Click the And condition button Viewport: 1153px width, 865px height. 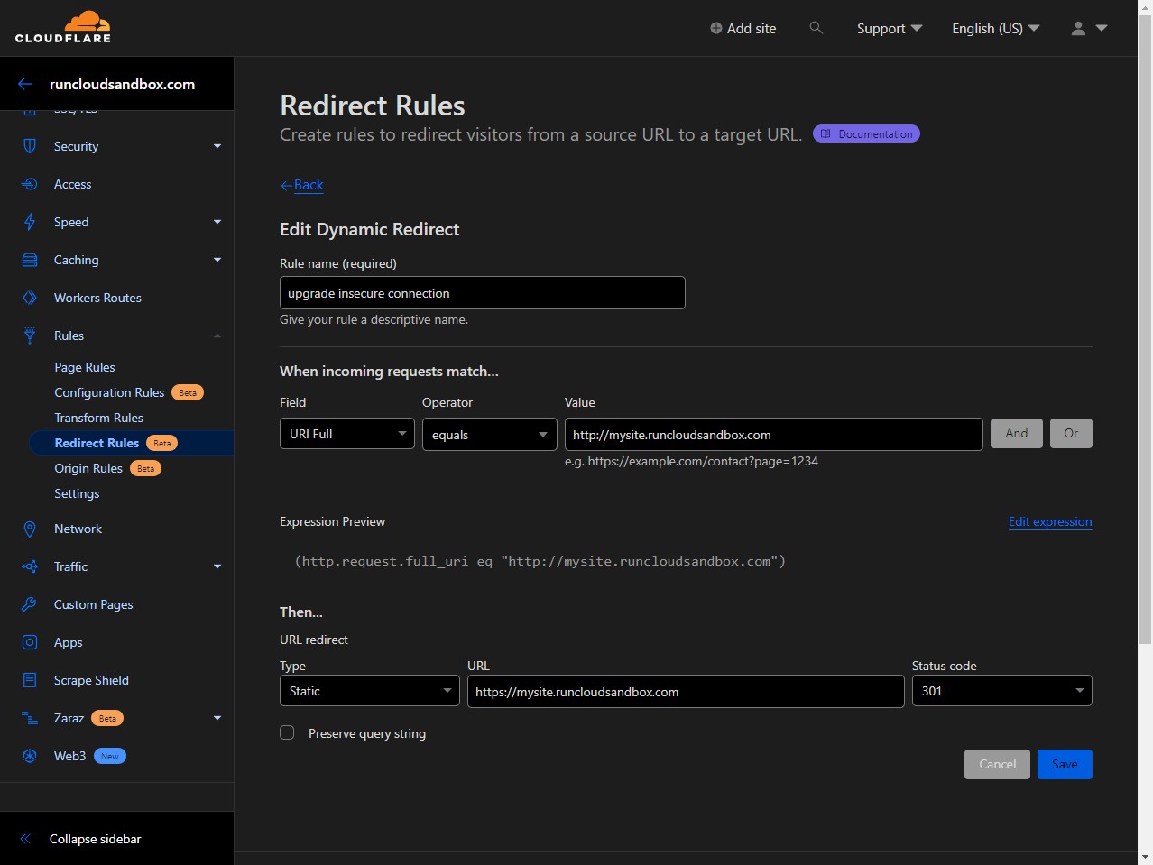[1017, 433]
